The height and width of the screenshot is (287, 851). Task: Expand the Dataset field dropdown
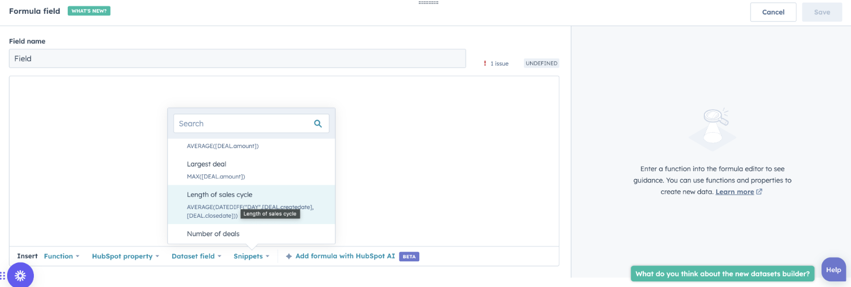[196, 256]
